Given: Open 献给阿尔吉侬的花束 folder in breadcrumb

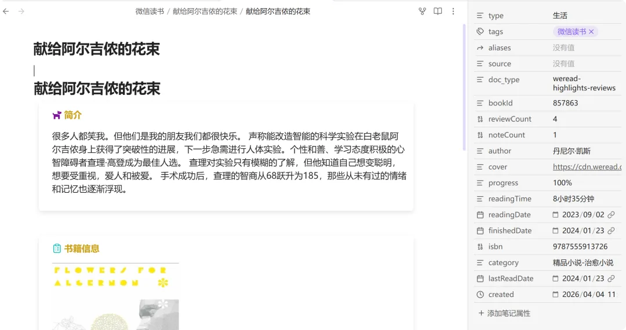Looking at the screenshot, I should [205, 12].
